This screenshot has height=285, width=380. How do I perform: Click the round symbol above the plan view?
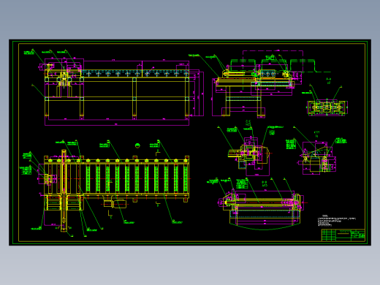tap(137, 145)
